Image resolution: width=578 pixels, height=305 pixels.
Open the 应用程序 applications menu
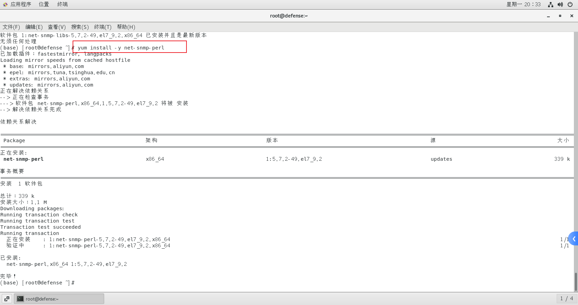[21, 4]
